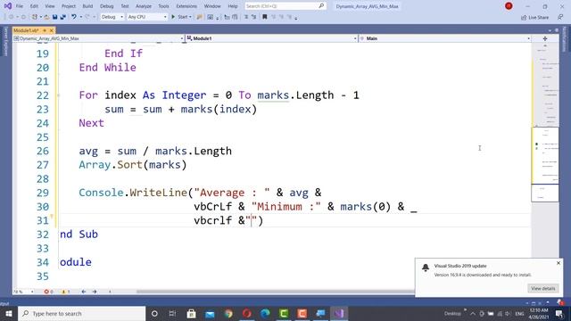Click the Live Share button
571x321 pixels.
point(534,17)
